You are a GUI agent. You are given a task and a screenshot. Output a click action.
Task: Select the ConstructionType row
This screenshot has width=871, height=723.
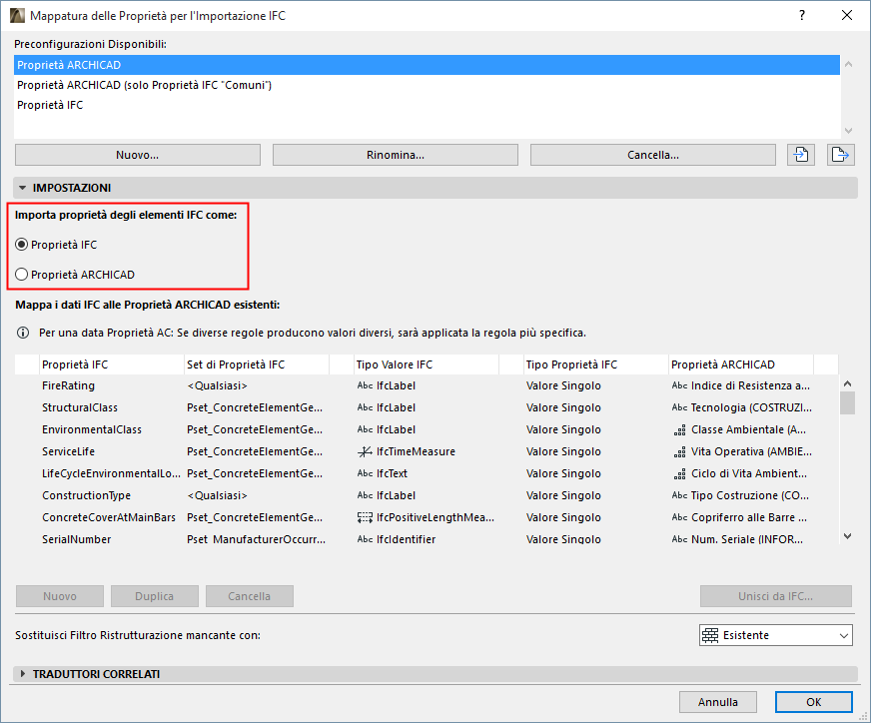click(427, 495)
